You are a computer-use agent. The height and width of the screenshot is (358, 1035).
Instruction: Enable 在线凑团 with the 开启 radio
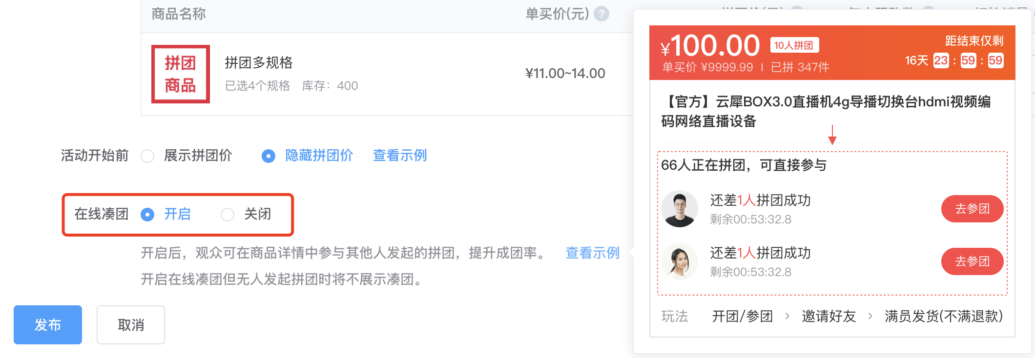click(x=147, y=215)
